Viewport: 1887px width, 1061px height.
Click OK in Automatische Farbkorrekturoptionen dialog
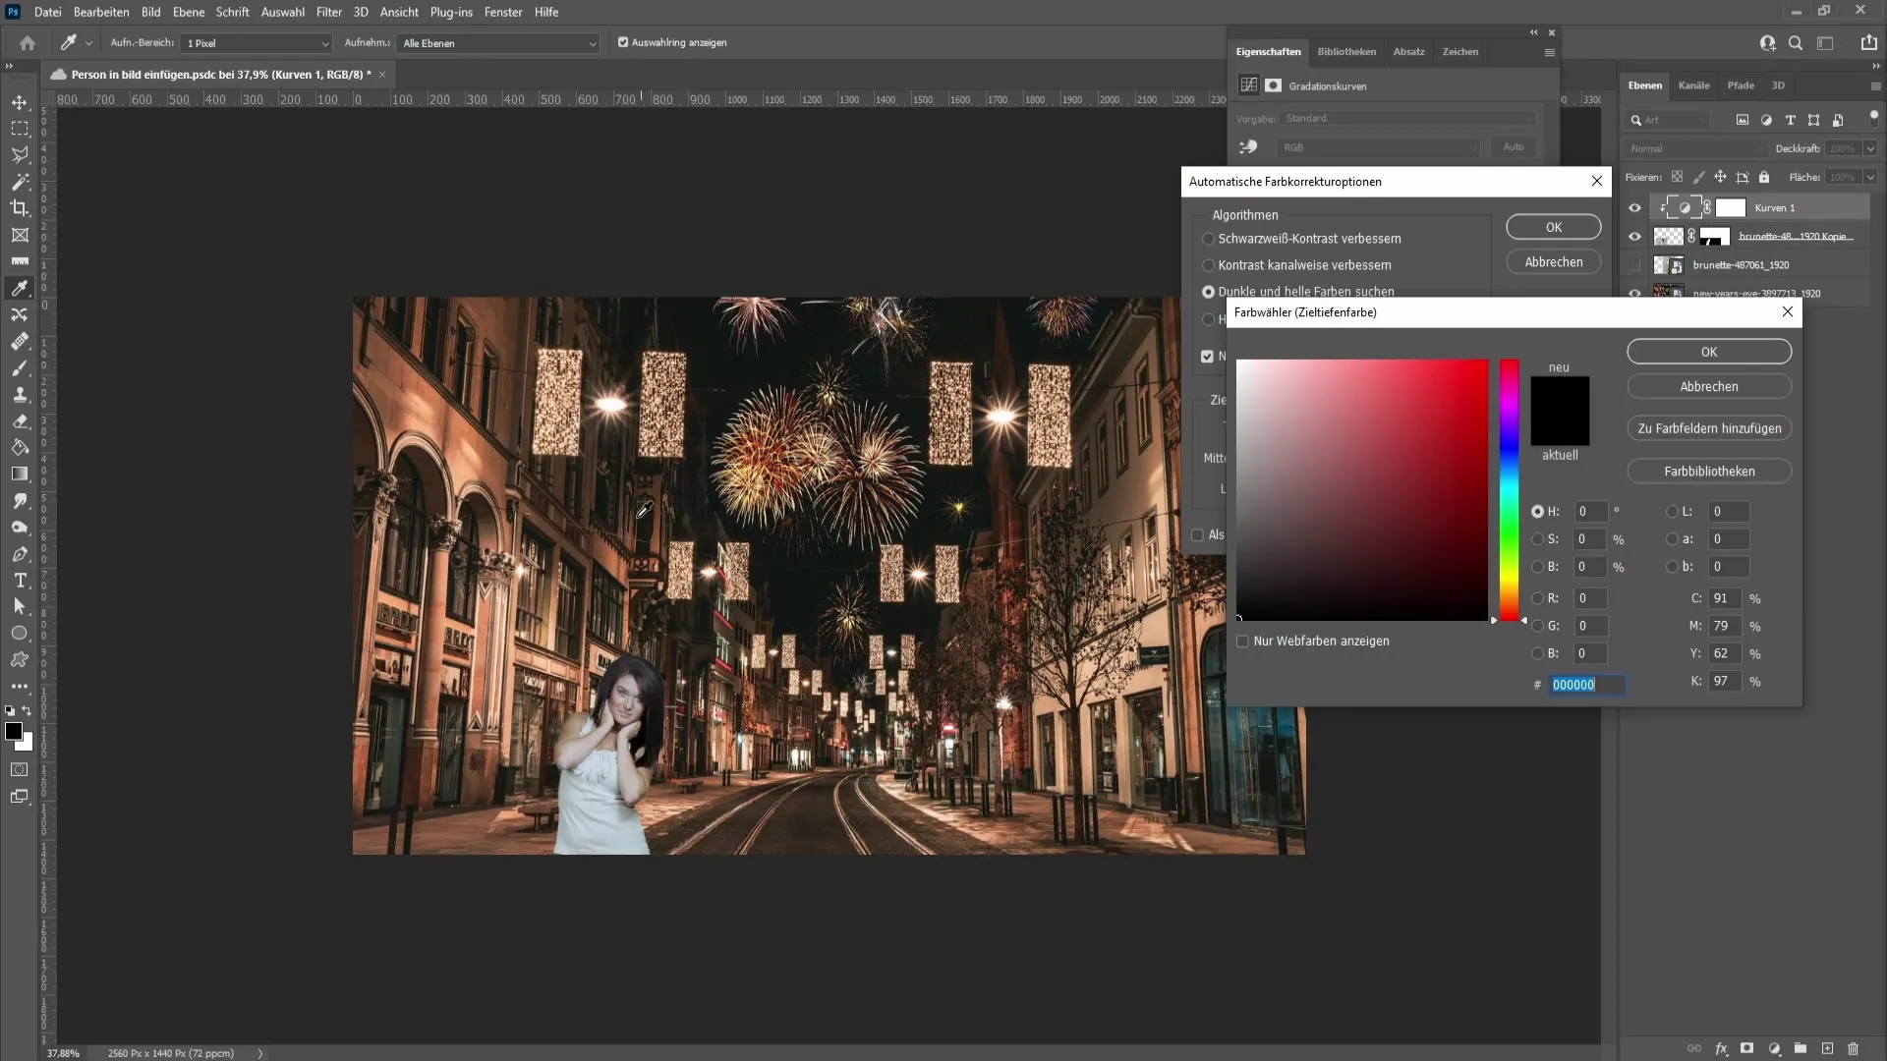[x=1554, y=227]
